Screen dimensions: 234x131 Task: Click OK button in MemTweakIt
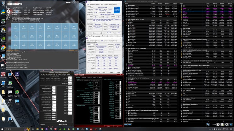(x=118, y=126)
